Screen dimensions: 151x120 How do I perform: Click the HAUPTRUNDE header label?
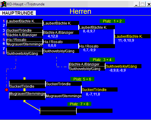(x=18, y=13)
